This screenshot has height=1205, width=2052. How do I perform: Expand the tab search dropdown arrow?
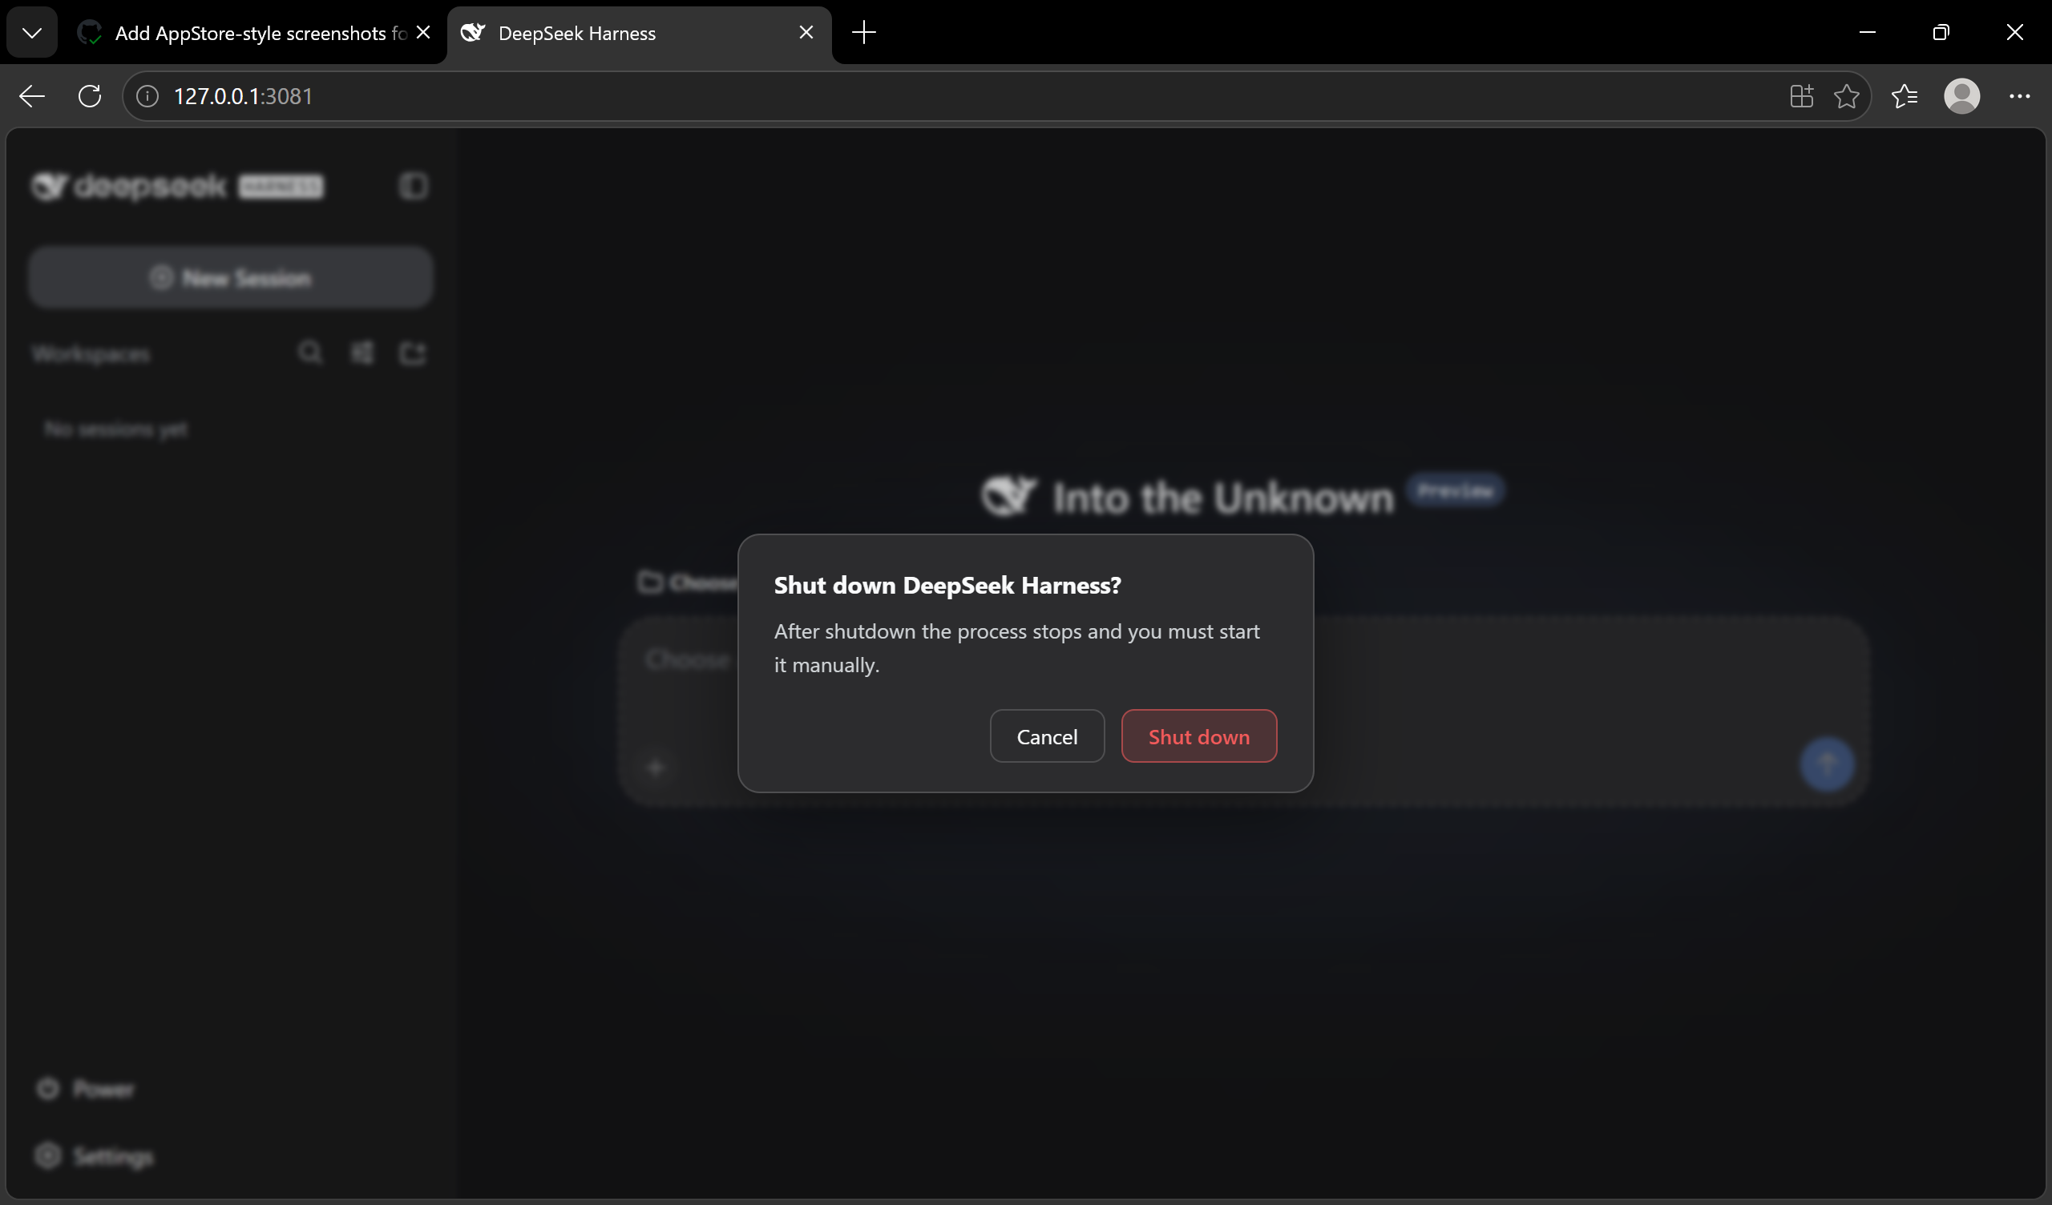tap(32, 33)
